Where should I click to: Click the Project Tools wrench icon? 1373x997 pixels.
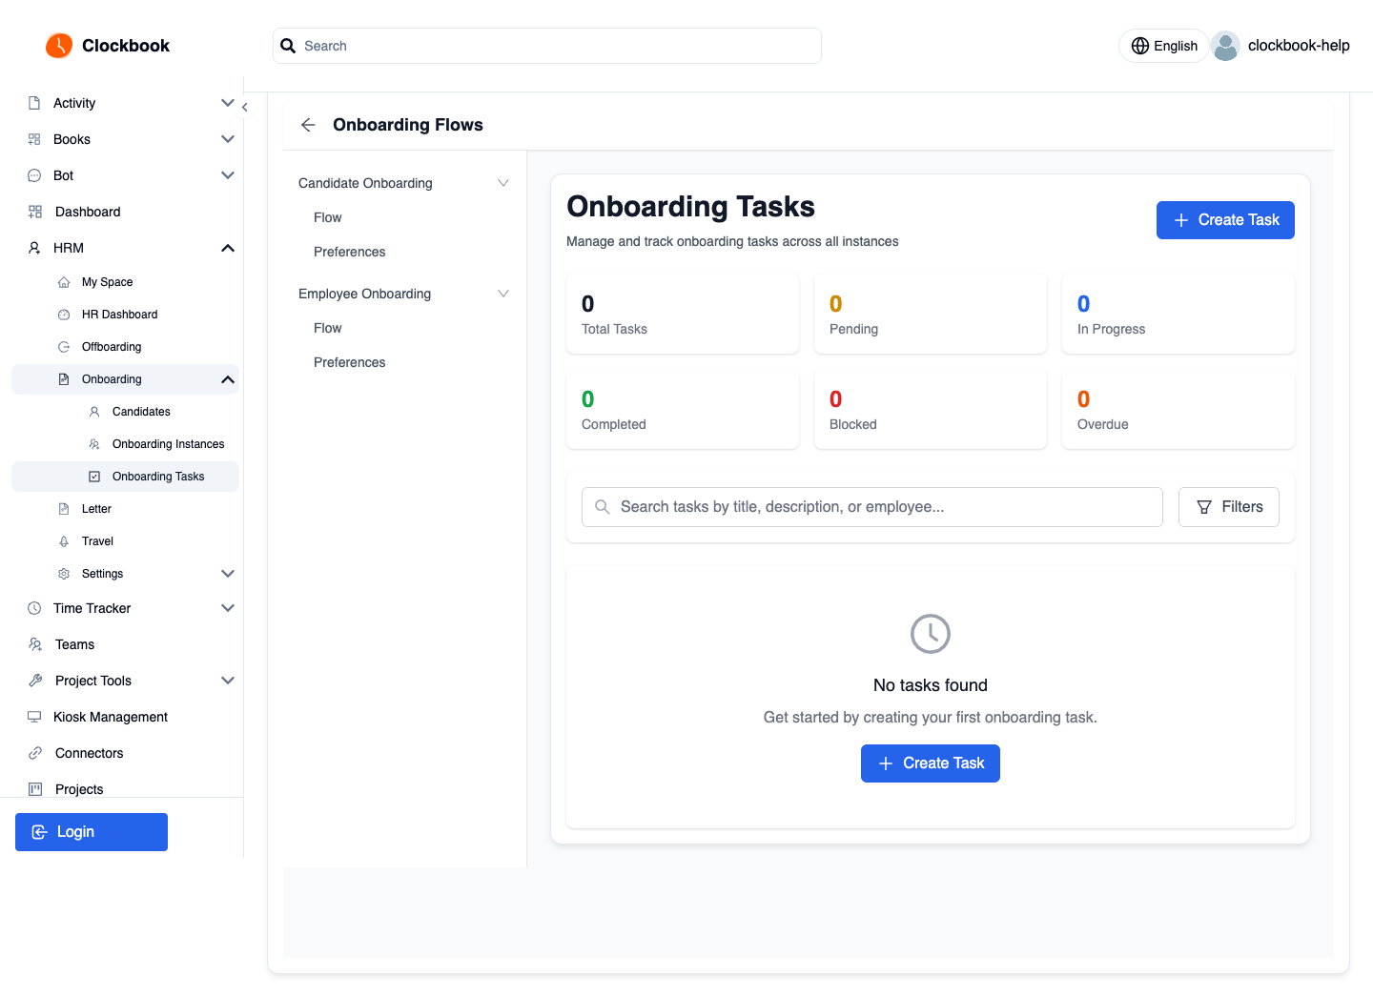(35, 681)
